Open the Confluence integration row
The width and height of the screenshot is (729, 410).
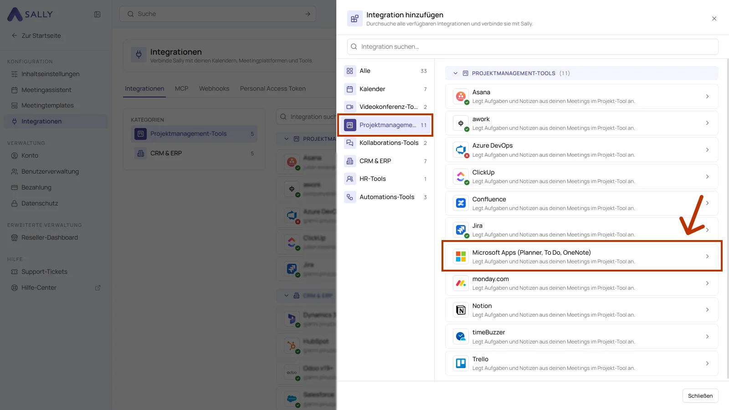581,203
